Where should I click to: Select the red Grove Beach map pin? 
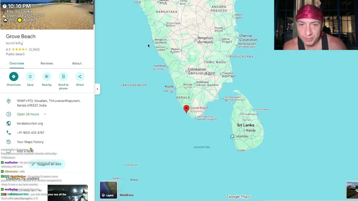coord(186,109)
